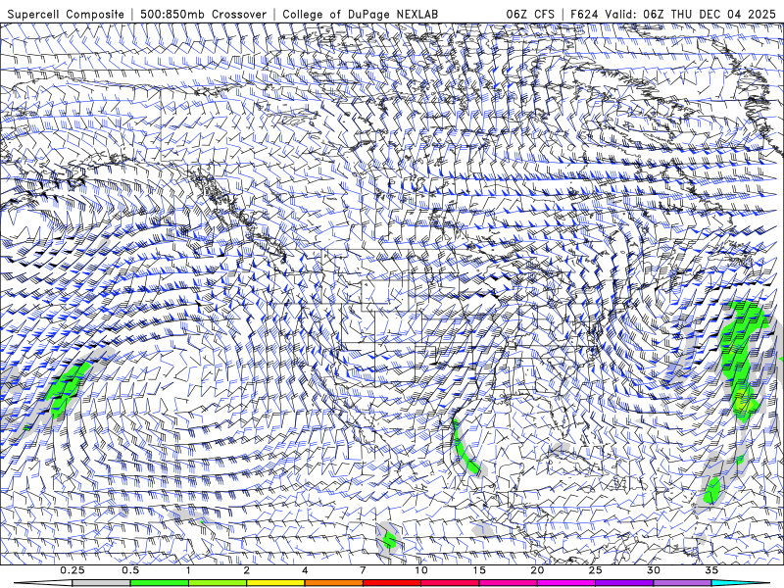The height and width of the screenshot is (588, 784).
Task: Select the lime 1–2 legend color segment
Action: 217,583
